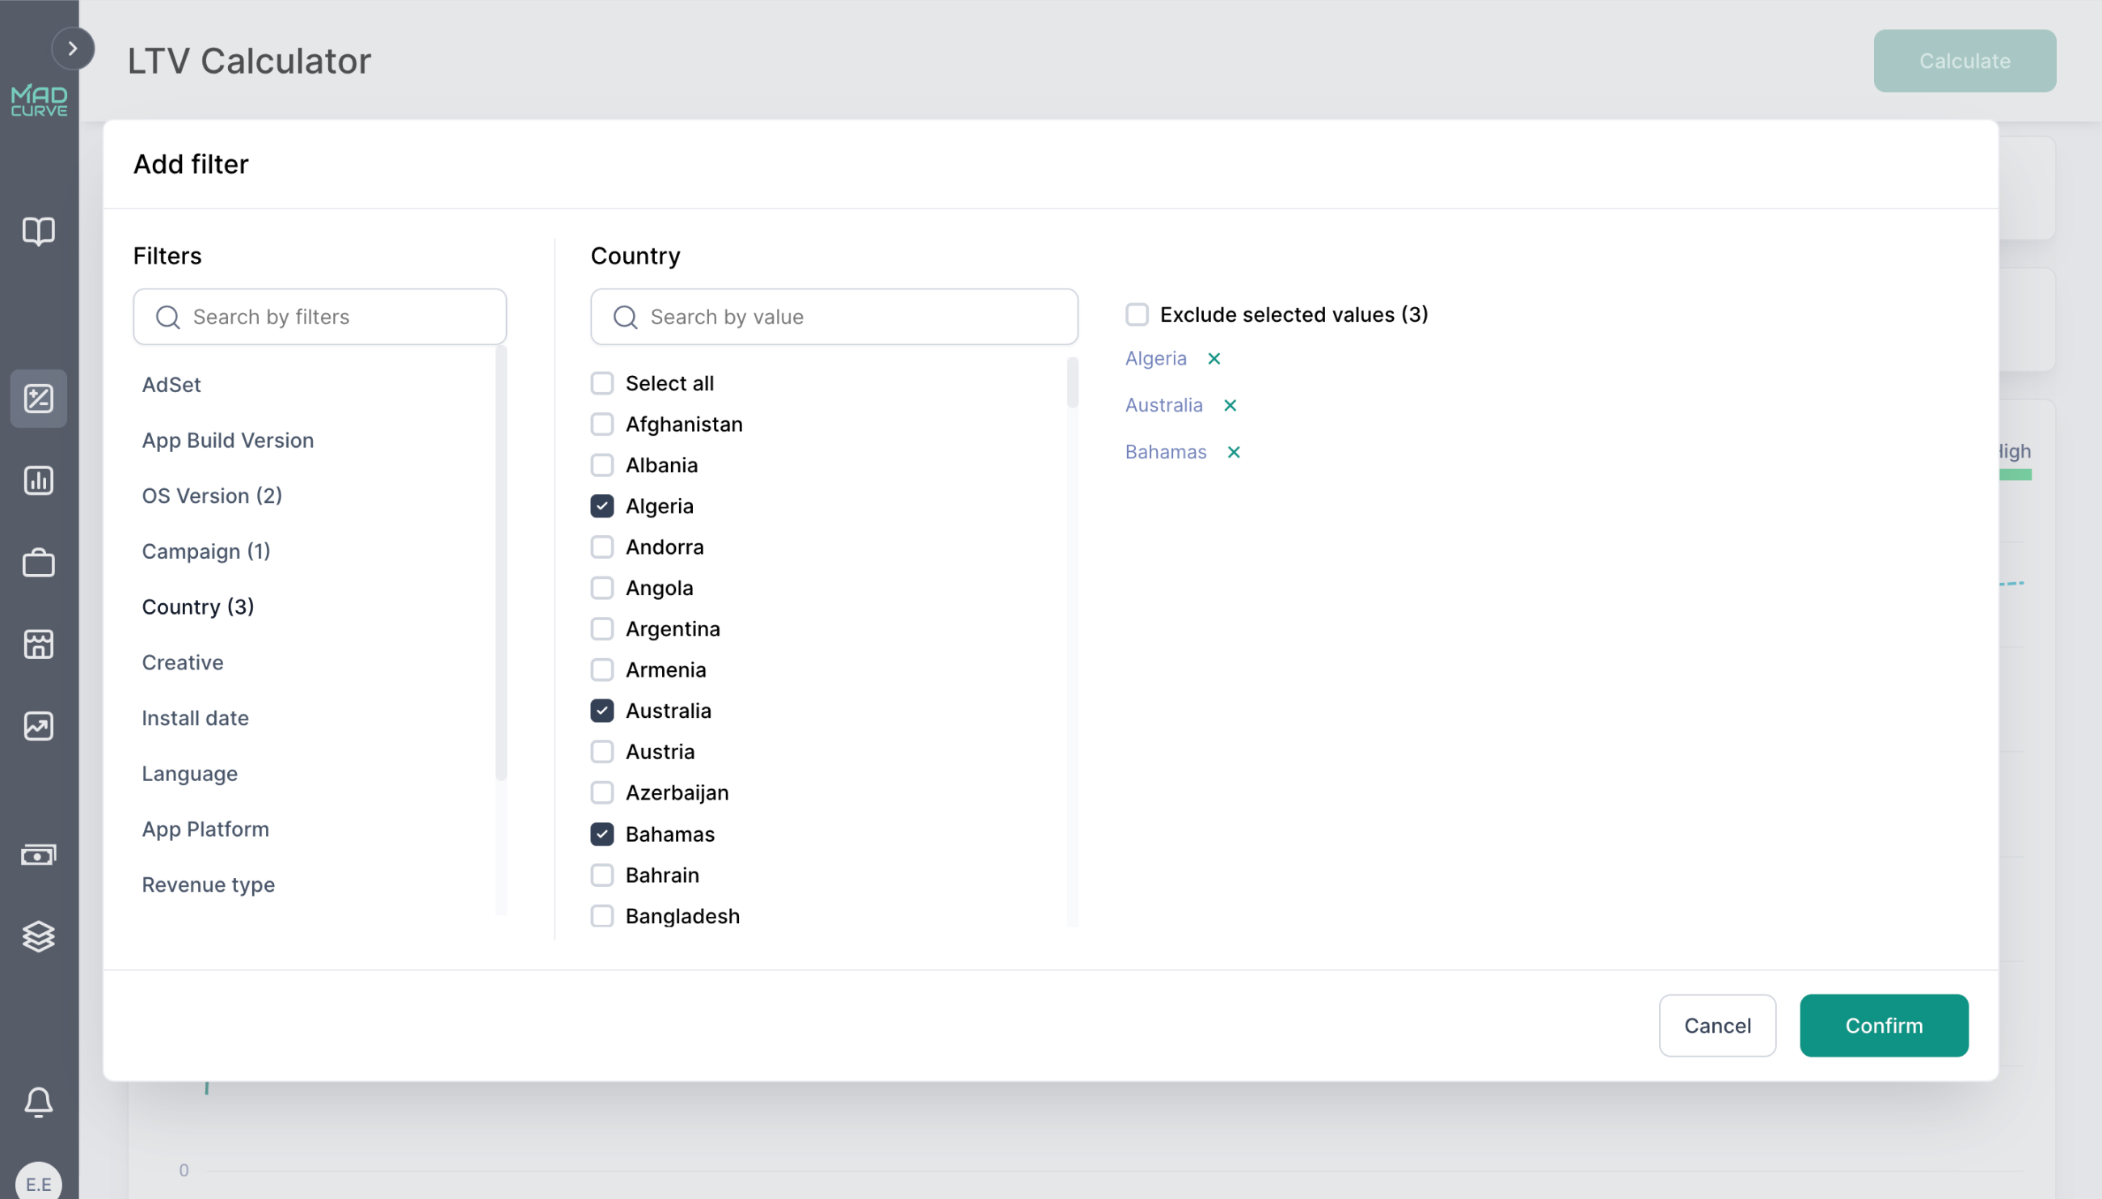Remove the Bahamas selected value

(x=1234, y=452)
